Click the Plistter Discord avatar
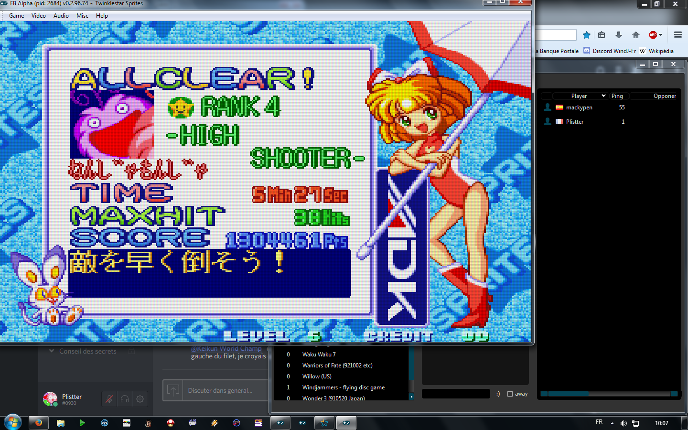The image size is (688, 430). [x=50, y=399]
